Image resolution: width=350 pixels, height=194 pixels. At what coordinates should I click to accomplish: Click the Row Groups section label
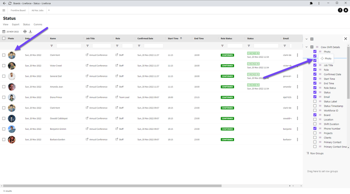pyautogui.click(x=317, y=153)
